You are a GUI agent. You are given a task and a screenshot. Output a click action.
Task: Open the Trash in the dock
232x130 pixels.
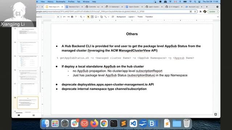coord(187,123)
